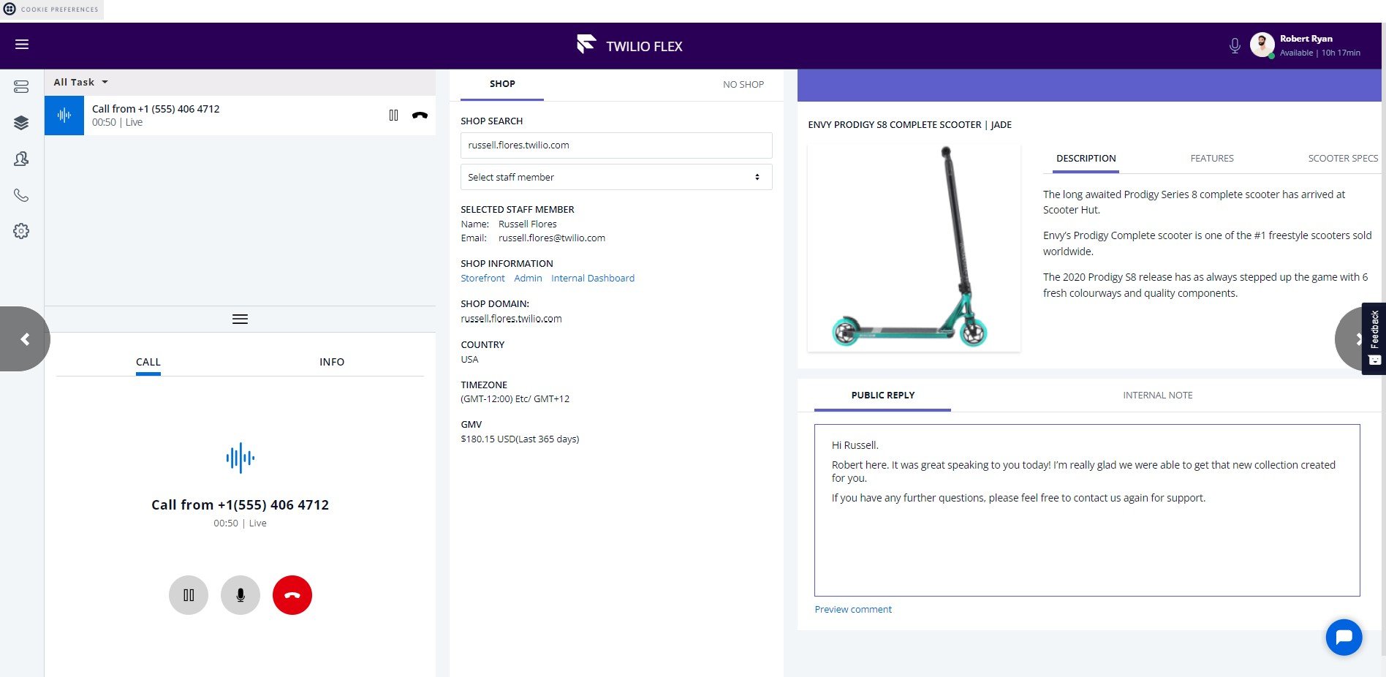The height and width of the screenshot is (677, 1386).
Task: Mute the microphone in the call panel
Action: click(x=241, y=595)
